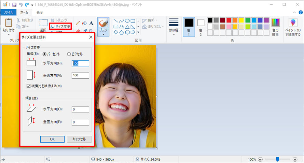Viewport: 304px width, 163px height.
Task: Click the zoom in plus button
Action: (295, 159)
